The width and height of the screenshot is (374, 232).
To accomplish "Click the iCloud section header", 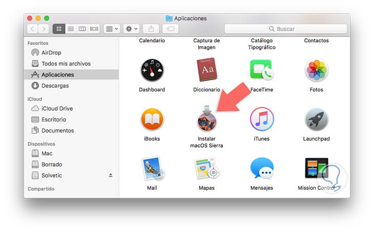I will [x=35, y=99].
